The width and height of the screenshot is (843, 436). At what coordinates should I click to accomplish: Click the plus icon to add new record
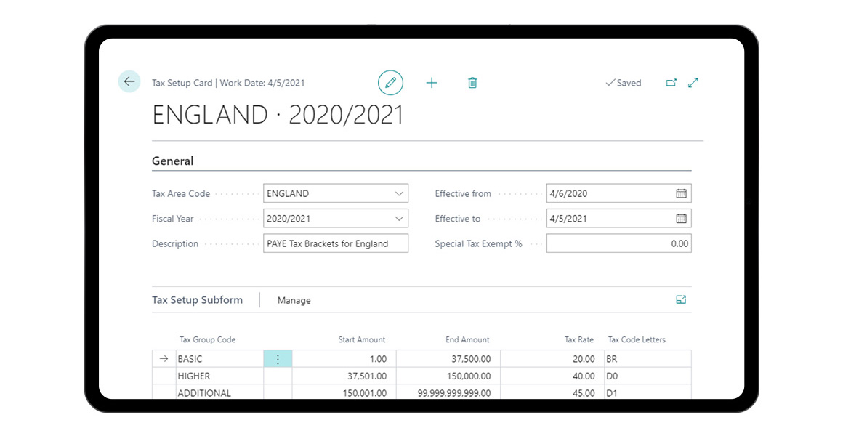click(x=432, y=83)
